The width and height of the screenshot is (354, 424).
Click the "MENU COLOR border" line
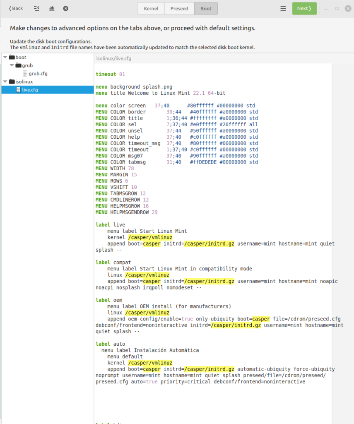pos(177,112)
